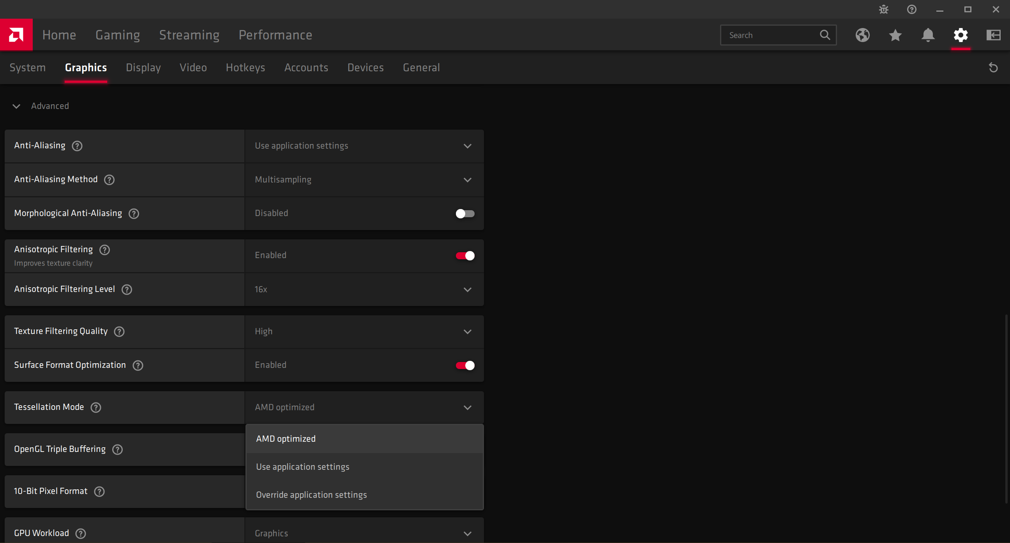Expand Anisotropic Filtering Level 16x dropdown

coord(364,290)
